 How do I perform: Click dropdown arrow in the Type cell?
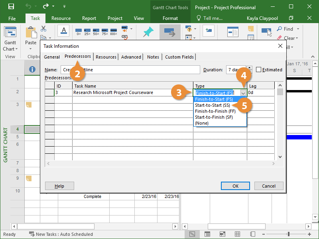tap(243, 93)
